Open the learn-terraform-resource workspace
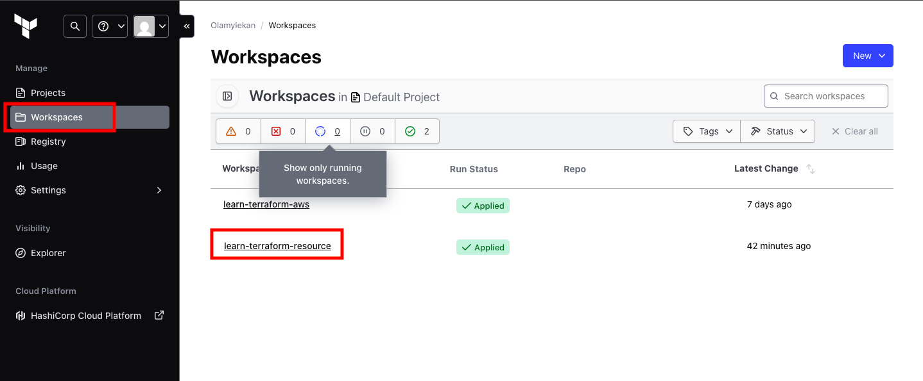The height and width of the screenshot is (381, 923). coord(277,246)
